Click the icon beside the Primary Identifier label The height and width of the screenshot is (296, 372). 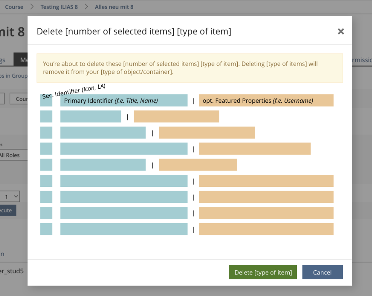tap(46, 100)
